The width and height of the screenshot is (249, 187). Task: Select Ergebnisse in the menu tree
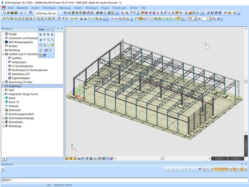15,86
